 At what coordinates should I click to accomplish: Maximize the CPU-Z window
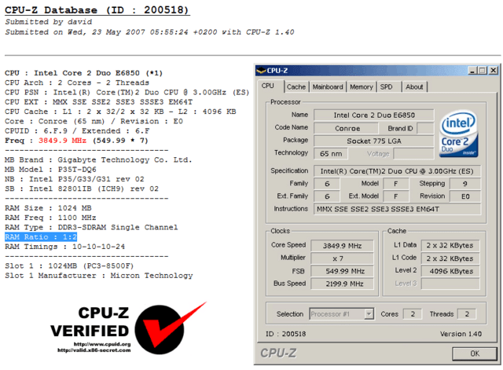482,71
